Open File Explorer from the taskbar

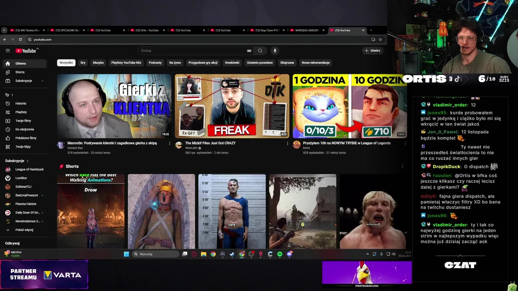click(204, 254)
